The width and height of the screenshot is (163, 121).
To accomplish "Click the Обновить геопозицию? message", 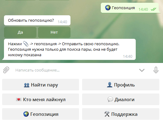I will (x=37, y=20).
